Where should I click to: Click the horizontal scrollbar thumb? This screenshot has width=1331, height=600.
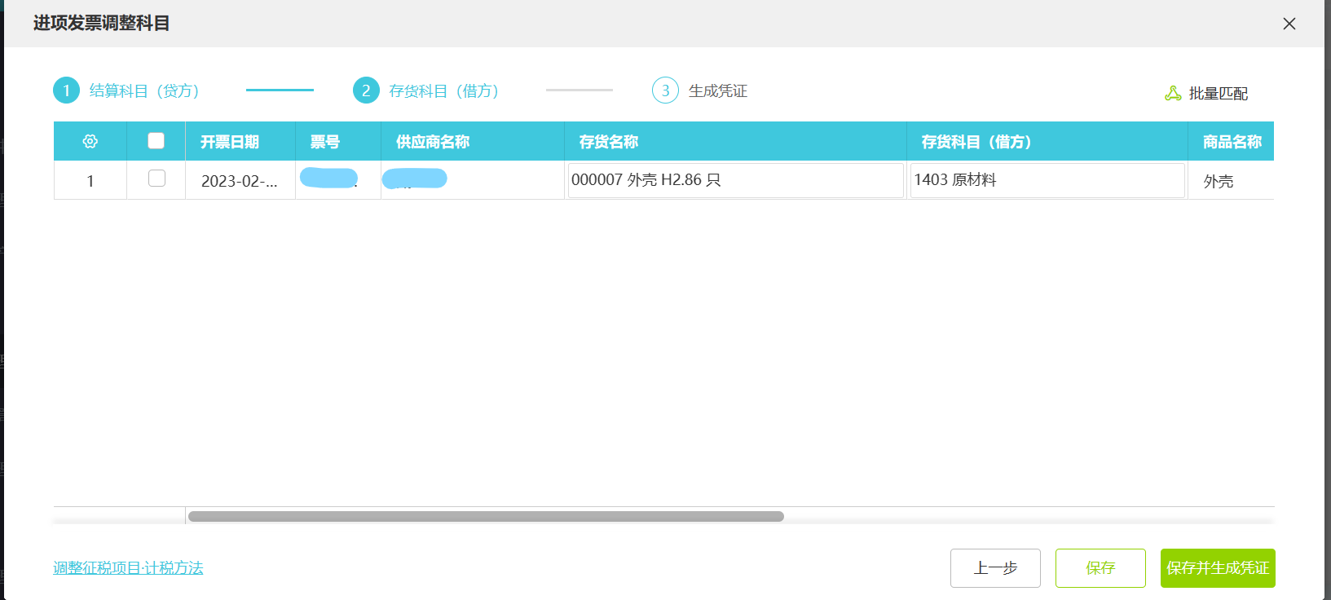point(486,516)
